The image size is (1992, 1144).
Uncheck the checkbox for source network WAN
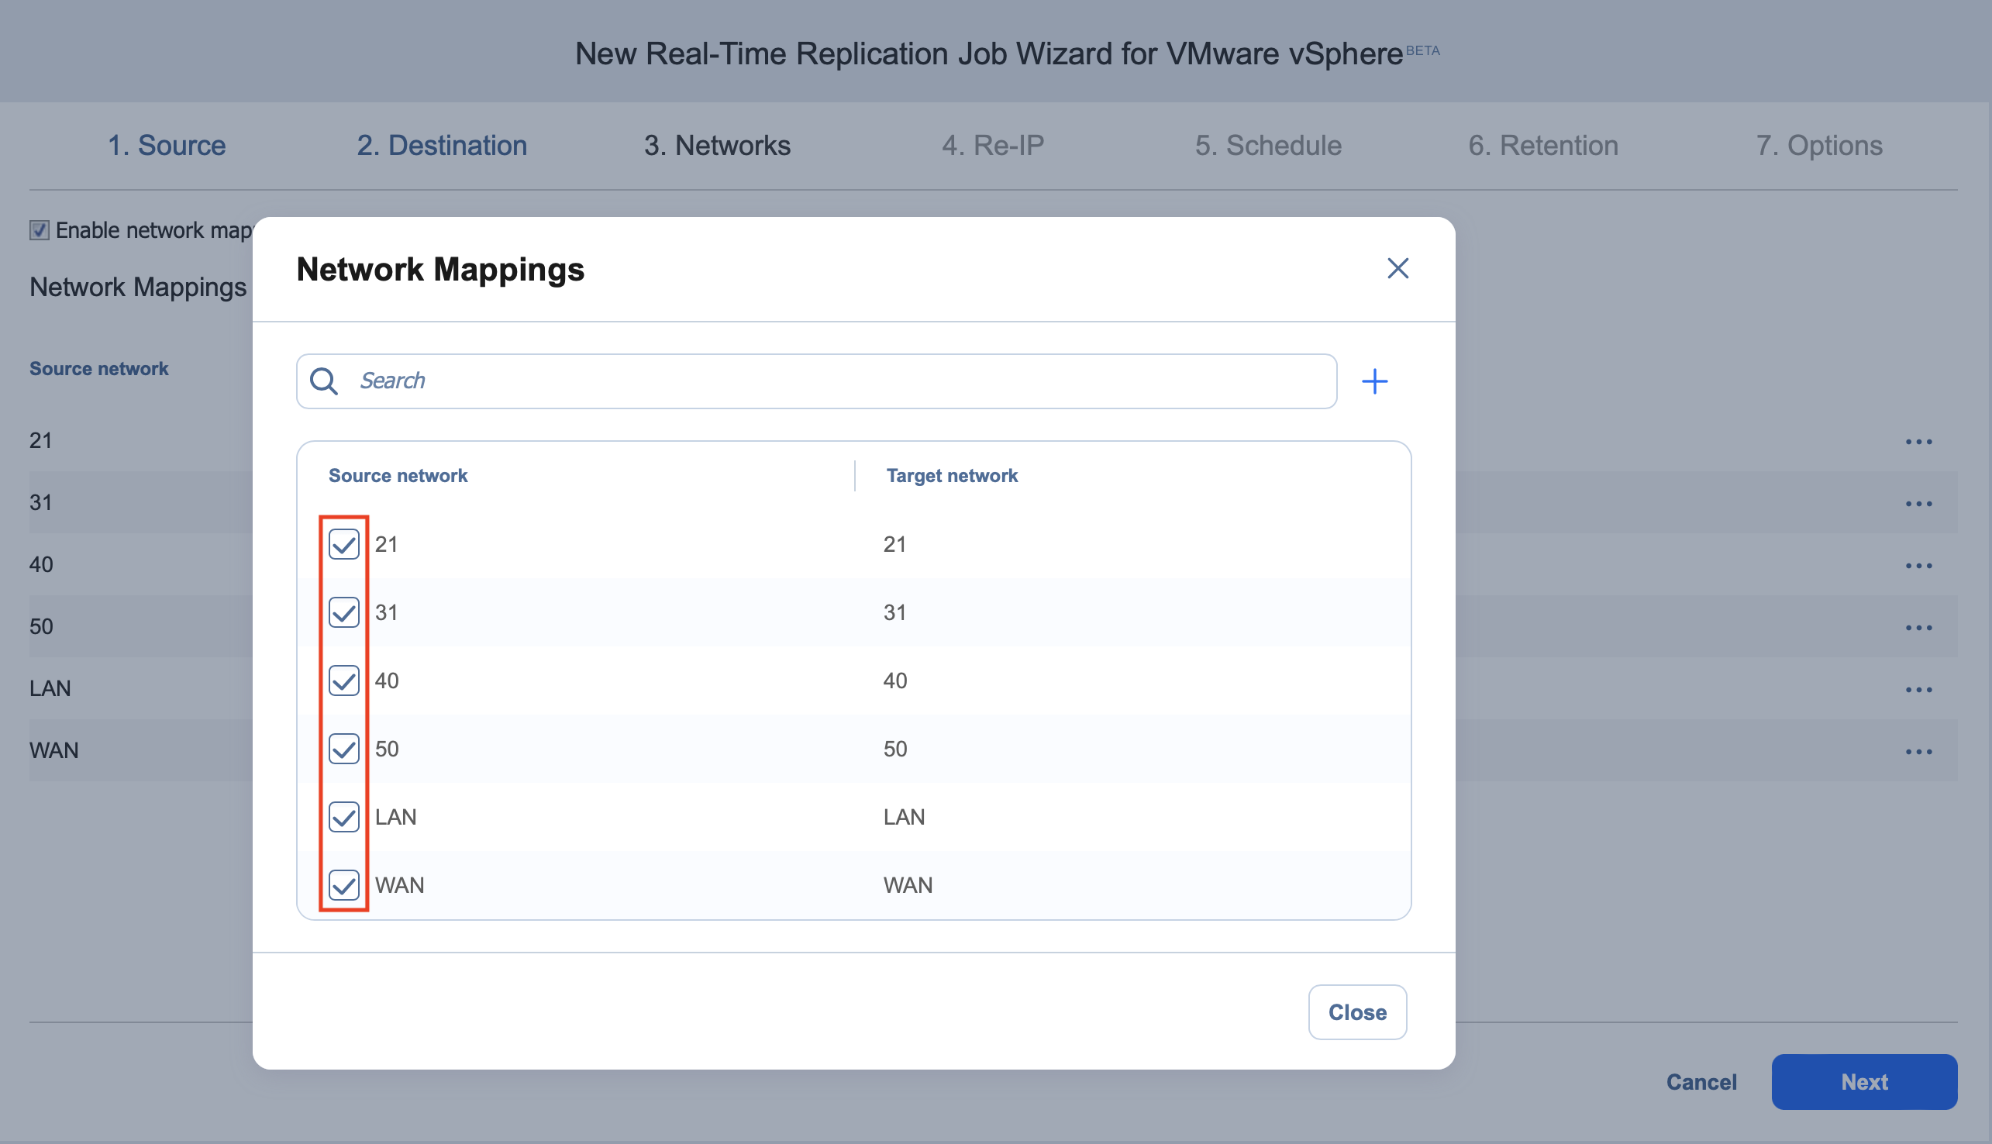point(344,886)
